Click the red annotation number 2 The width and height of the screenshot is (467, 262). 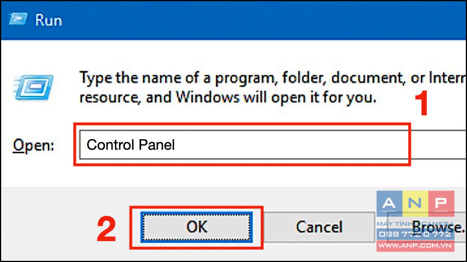106,229
